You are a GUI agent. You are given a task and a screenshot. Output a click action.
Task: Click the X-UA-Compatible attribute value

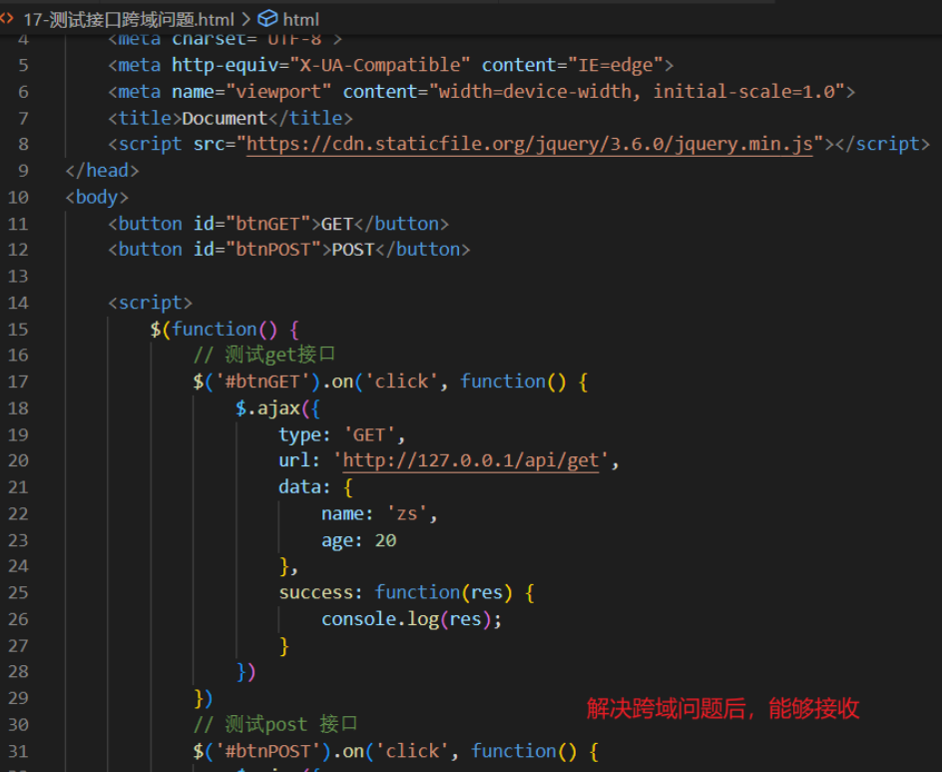pos(380,65)
